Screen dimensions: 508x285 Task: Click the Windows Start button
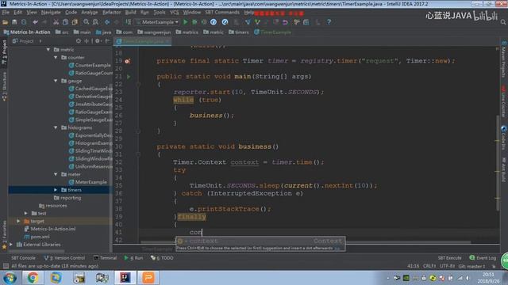click(10, 278)
